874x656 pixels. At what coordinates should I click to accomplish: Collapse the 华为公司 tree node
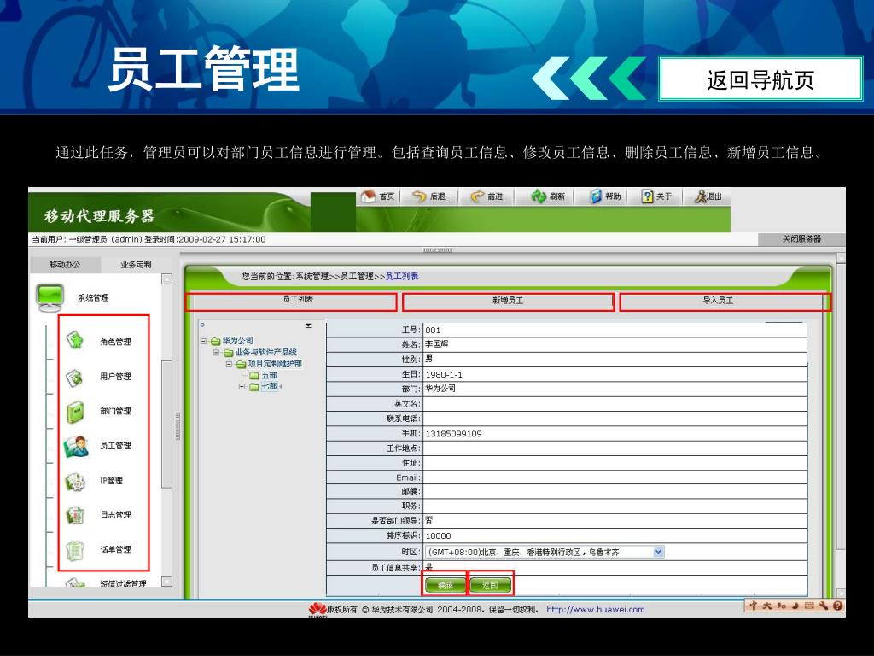tap(203, 341)
